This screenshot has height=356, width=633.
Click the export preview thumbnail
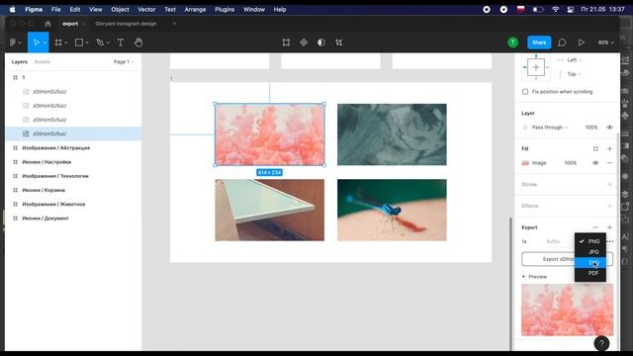pos(567,310)
